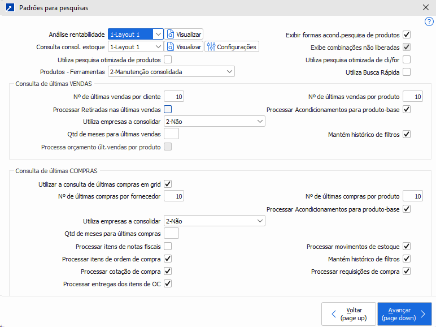The width and height of the screenshot is (436, 327).
Task: Click the left chevron on Voltar
Action: 334,314
